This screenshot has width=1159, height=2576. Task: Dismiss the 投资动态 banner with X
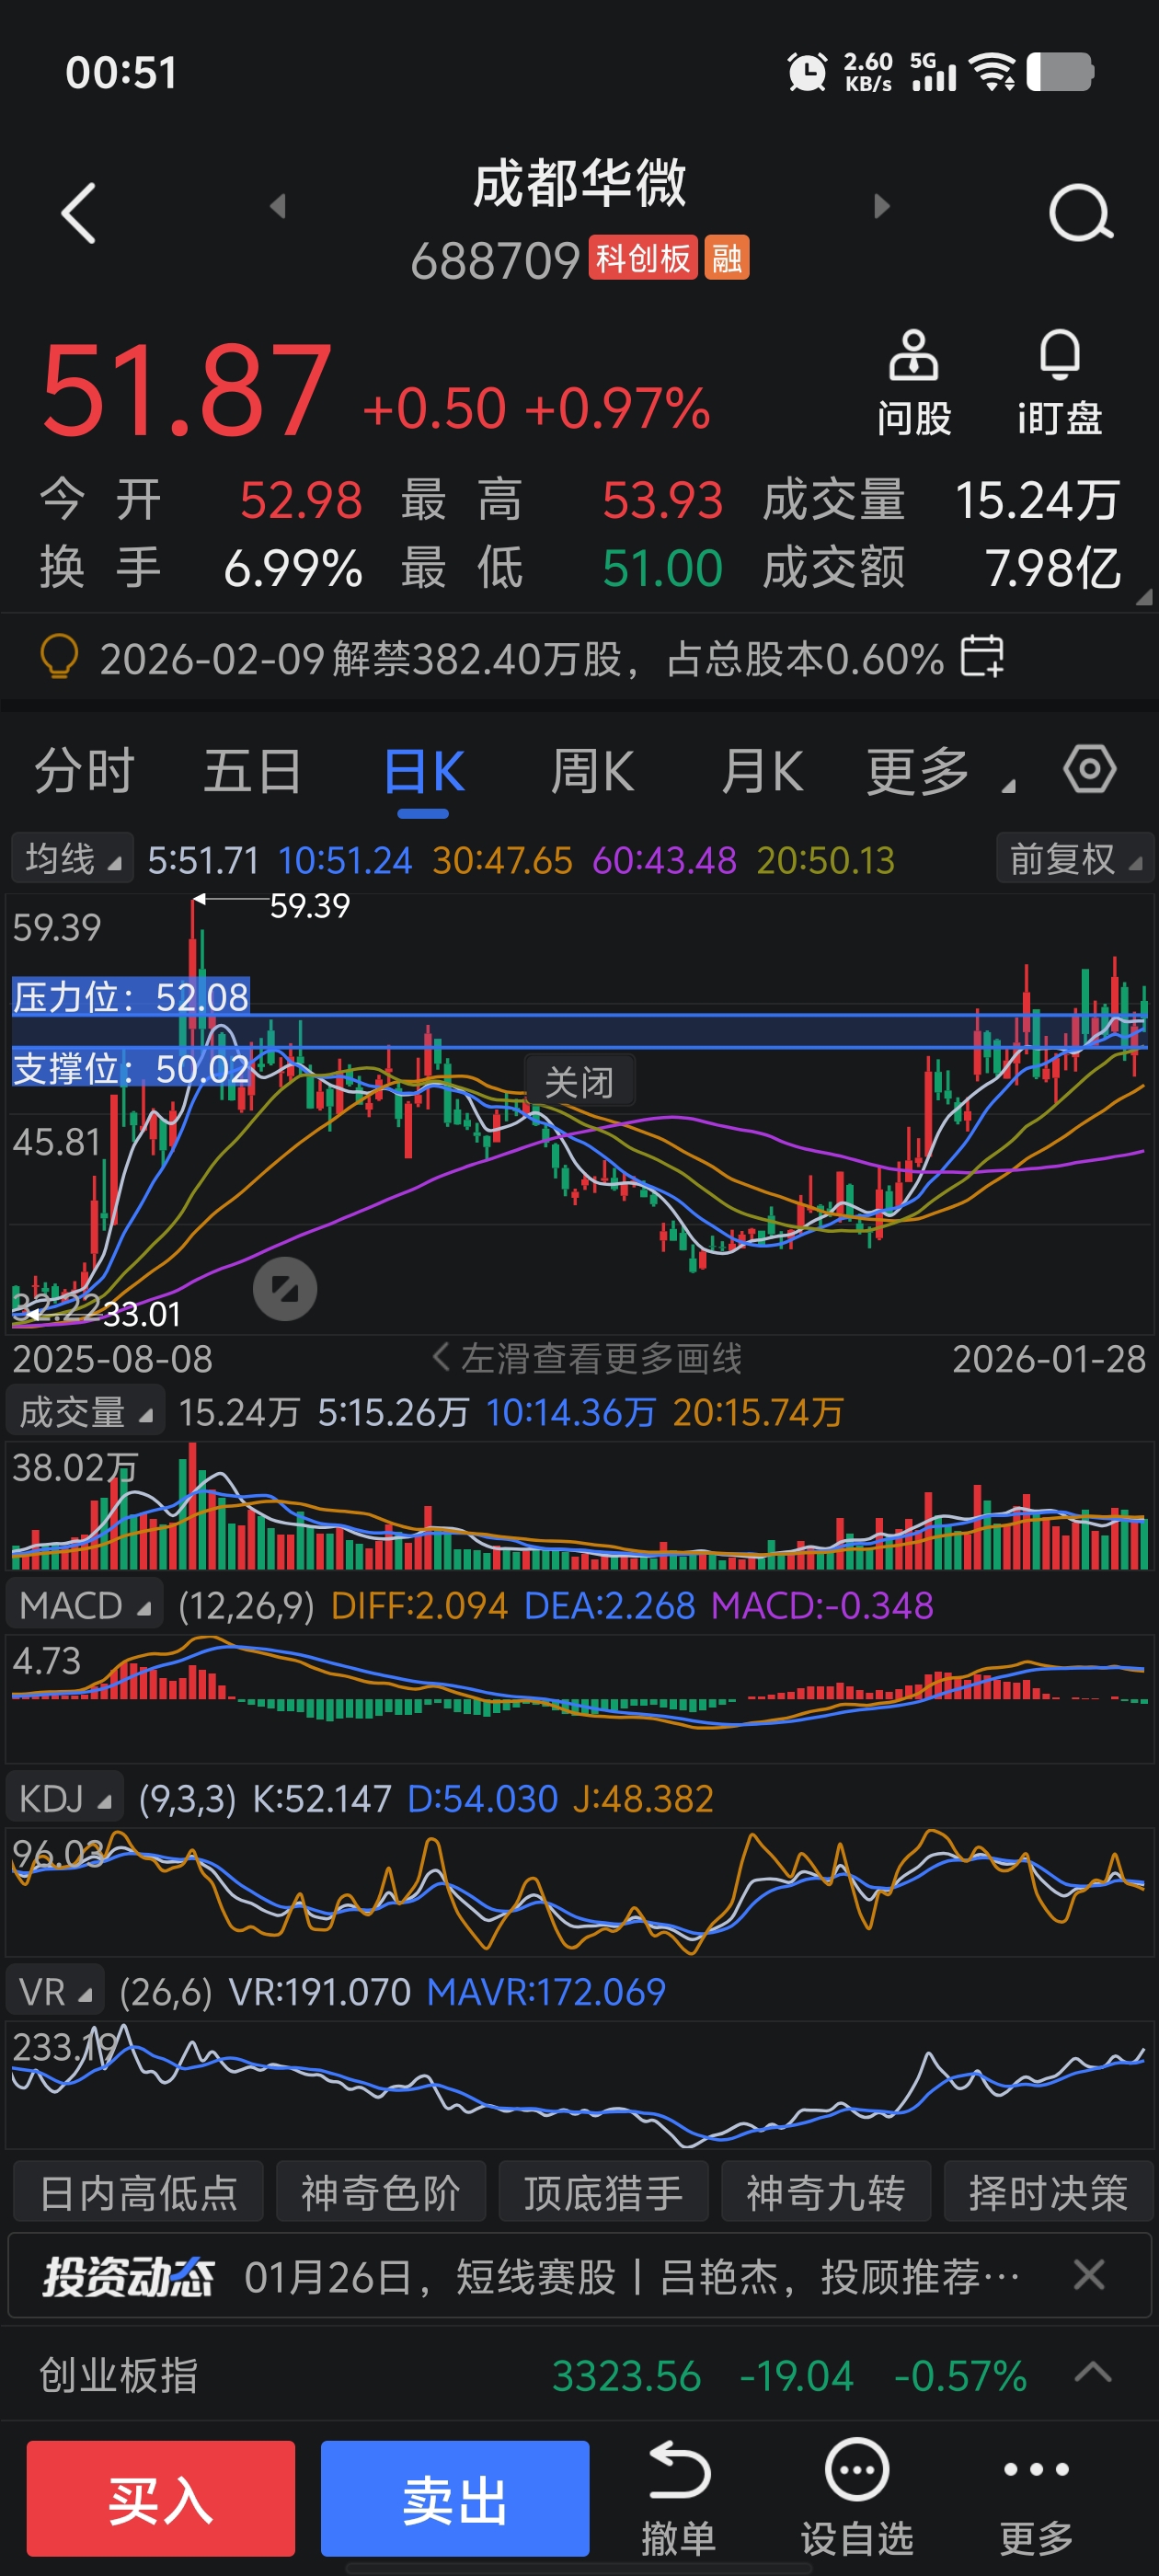[1088, 2274]
